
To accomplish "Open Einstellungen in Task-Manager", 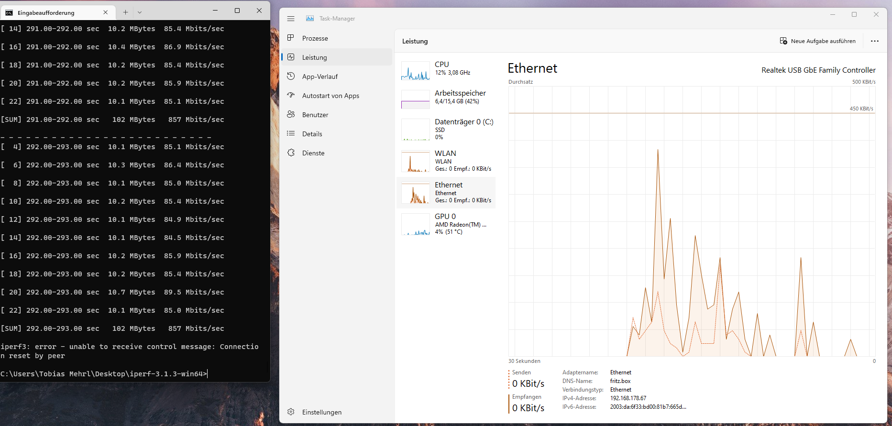I will 337,412.
